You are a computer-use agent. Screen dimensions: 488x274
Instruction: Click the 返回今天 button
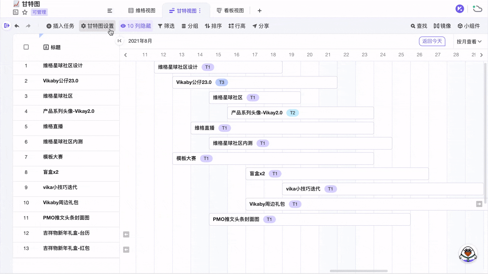pos(432,41)
